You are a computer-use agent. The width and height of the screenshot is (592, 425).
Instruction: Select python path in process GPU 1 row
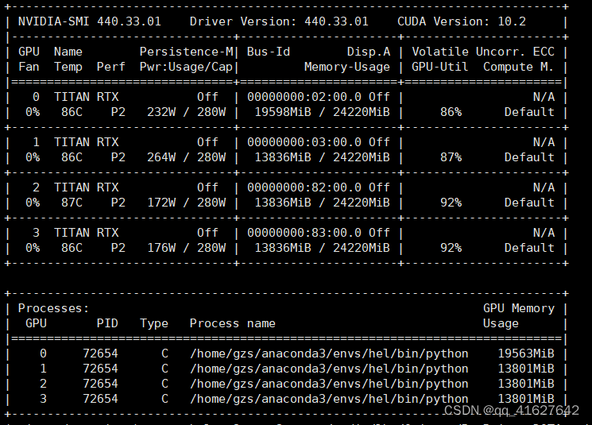(x=329, y=369)
